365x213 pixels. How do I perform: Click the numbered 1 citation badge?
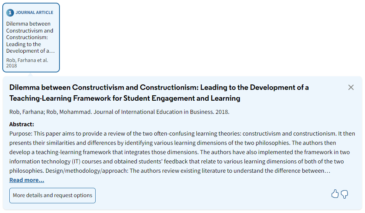pos(10,12)
